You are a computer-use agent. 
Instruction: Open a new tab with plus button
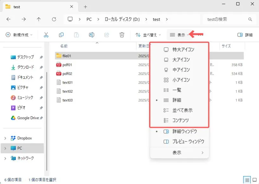click(85, 7)
